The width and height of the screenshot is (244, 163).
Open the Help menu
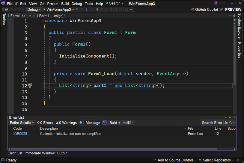pyautogui.click(x=99, y=4)
